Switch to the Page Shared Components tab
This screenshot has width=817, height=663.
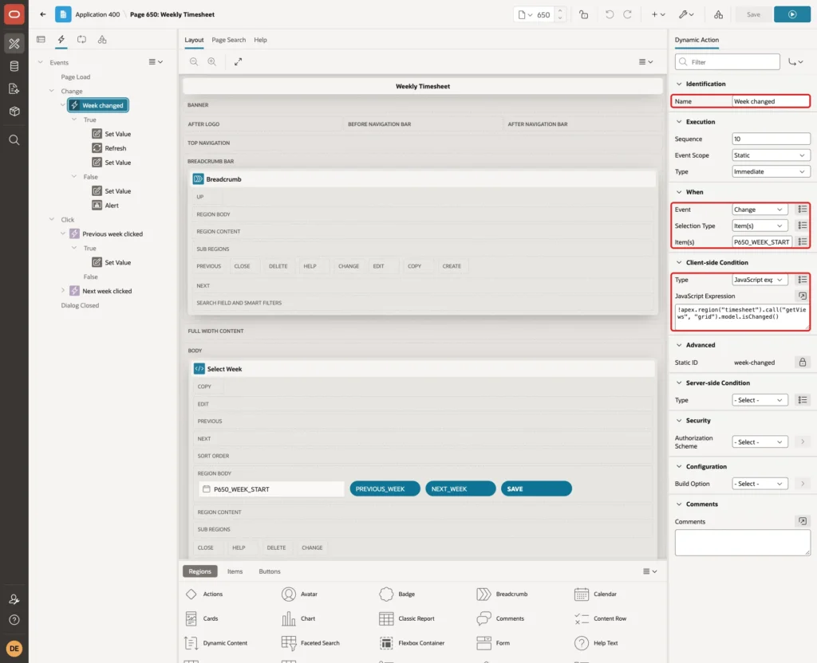coord(102,40)
